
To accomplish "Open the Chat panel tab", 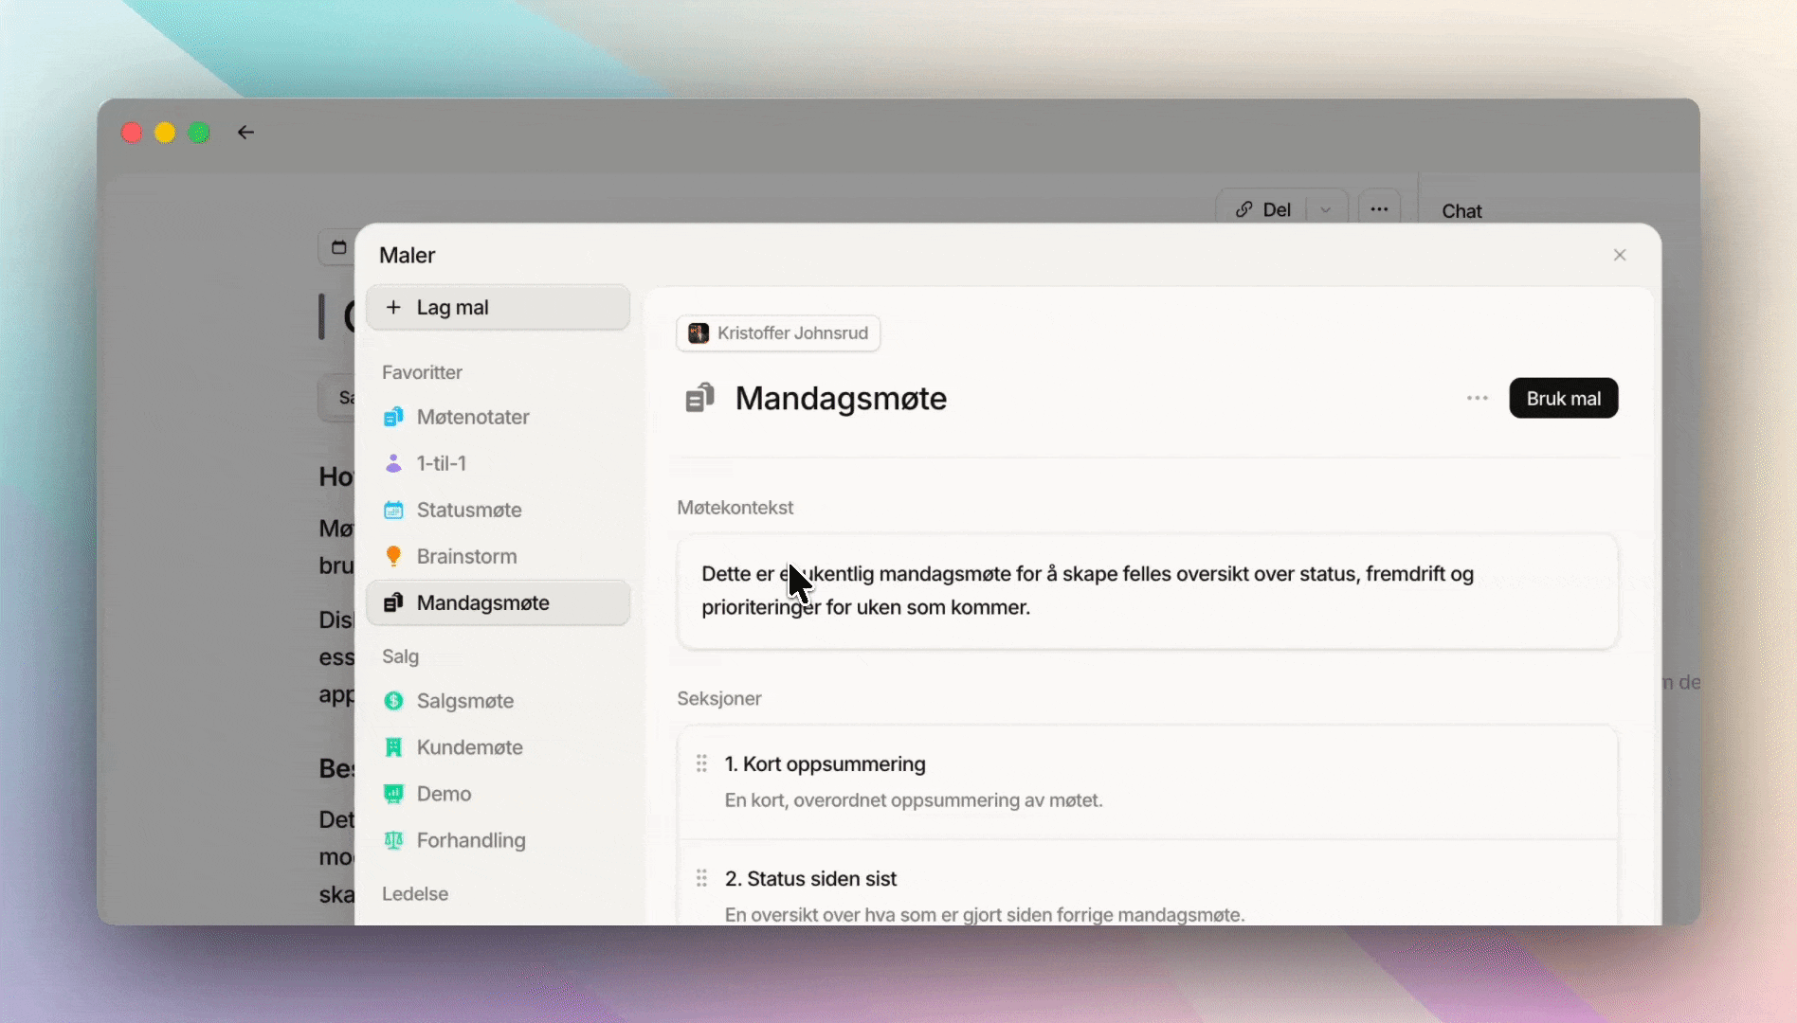I will click(1461, 211).
